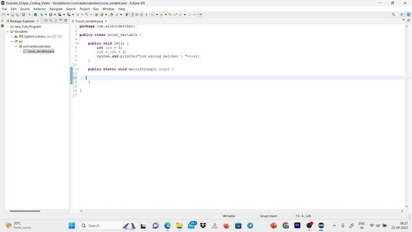The image size is (412, 232).
Task: Click the External Tools toolbar icon
Action: point(69,15)
